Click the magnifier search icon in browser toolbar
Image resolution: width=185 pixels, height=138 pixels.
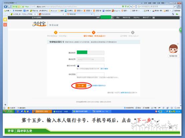pyautogui.click(x=175, y=6)
